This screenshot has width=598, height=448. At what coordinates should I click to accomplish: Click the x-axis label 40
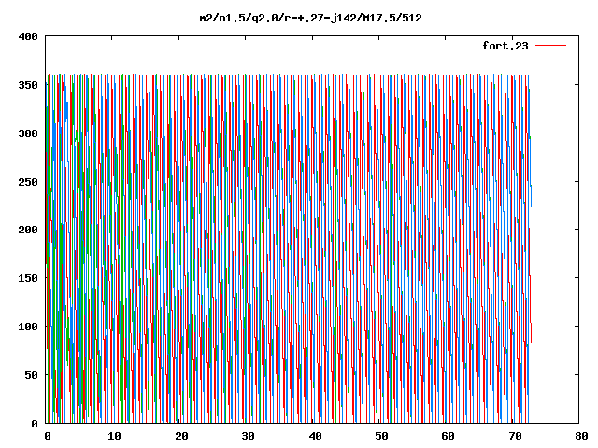point(315,436)
